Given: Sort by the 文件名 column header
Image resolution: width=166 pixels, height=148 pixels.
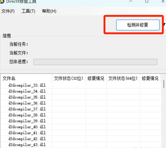Looking at the screenshot, I should pyautogui.click(x=26, y=78).
